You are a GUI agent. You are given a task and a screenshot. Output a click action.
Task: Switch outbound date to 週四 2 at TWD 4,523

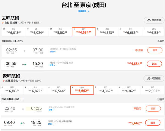click(x=107, y=32)
